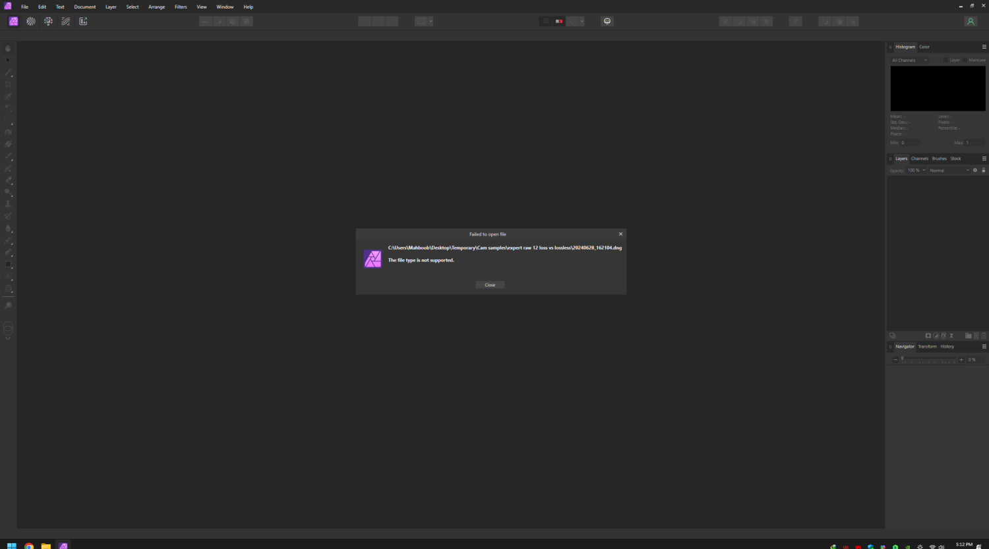Click Close on the failed file dialog
Viewport: 989px width, 549px height.
(489, 284)
